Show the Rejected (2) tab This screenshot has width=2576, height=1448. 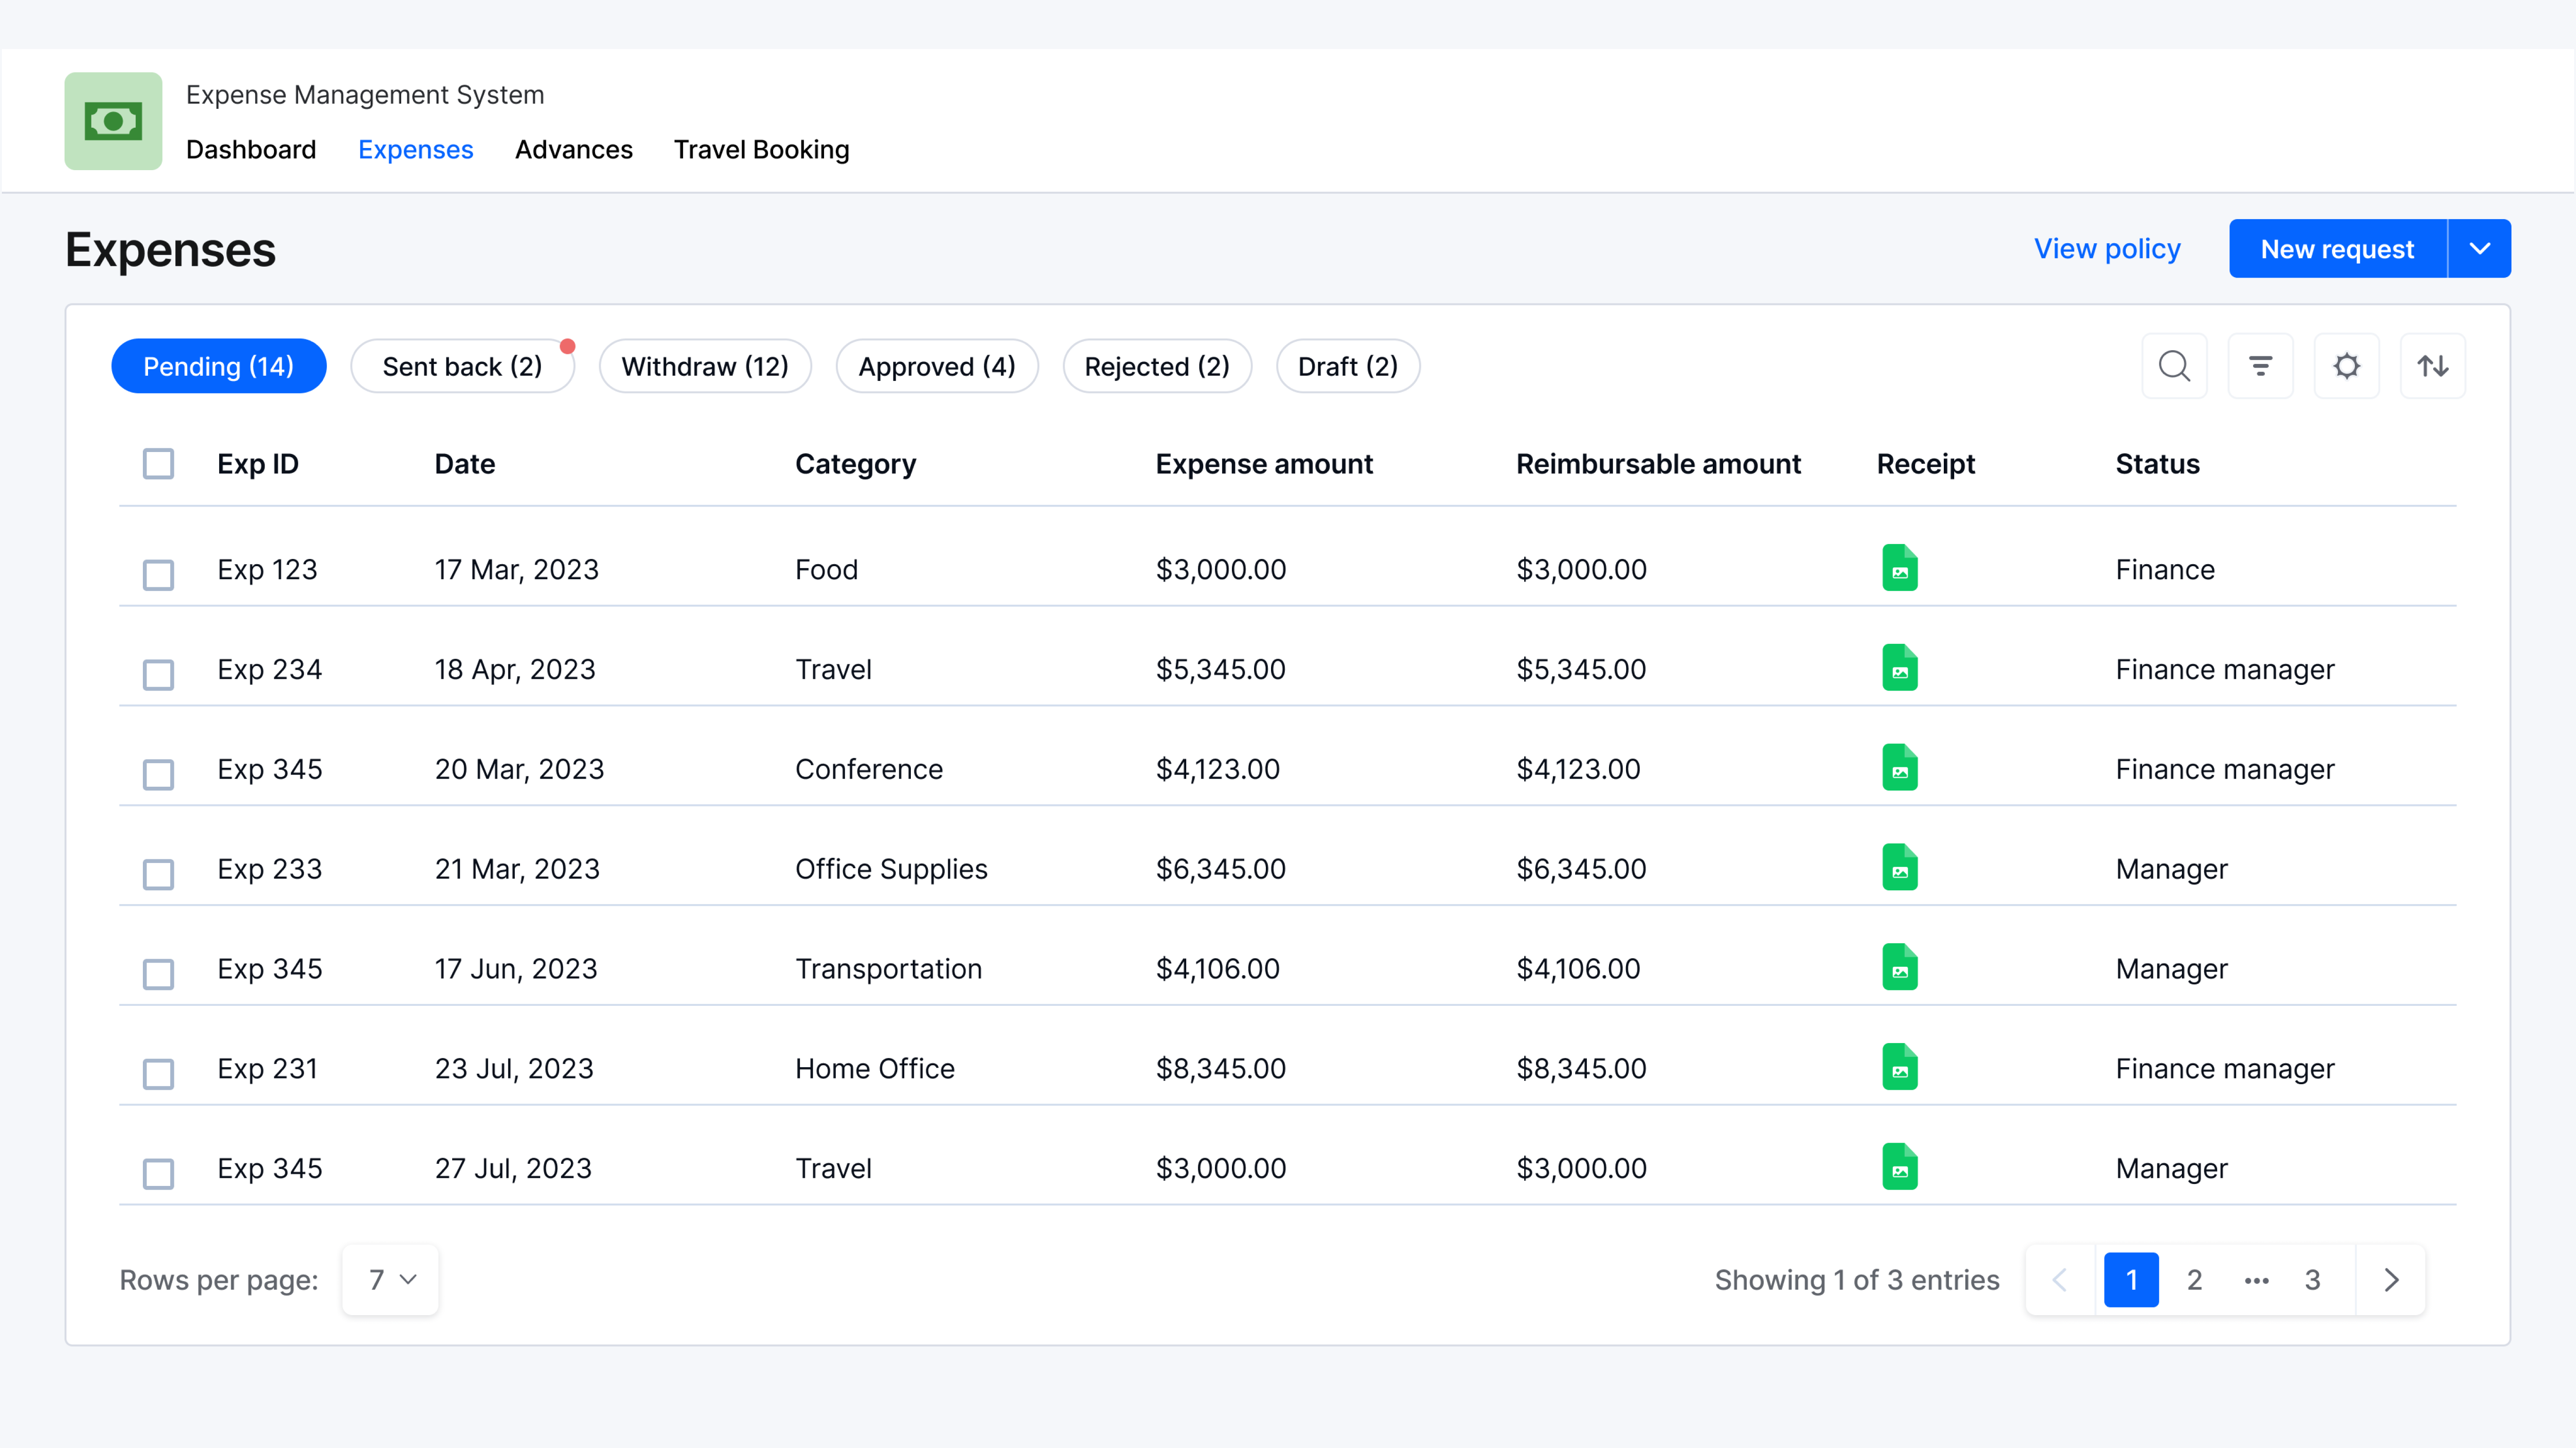[x=1157, y=366]
